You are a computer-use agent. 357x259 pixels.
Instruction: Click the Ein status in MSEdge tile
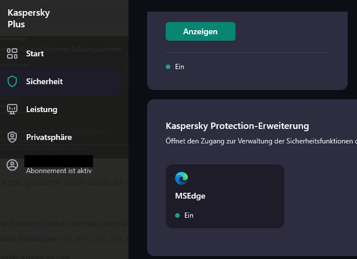188,215
